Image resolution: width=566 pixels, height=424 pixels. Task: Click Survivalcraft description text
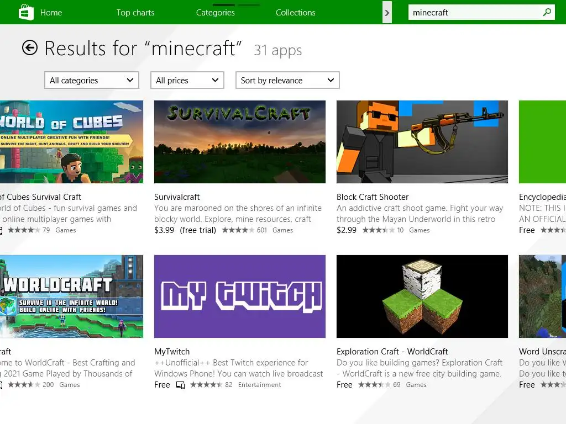tap(238, 214)
